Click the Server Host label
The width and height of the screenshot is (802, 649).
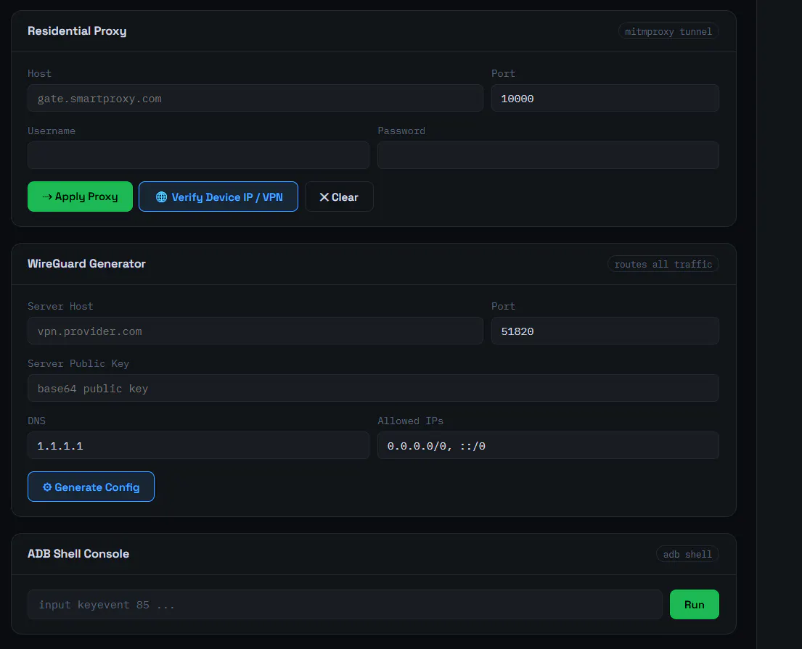(x=60, y=306)
